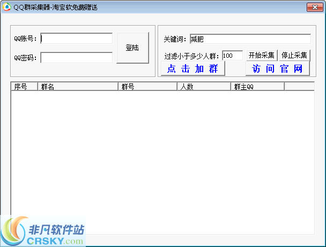This screenshot has width=326, height=247.
Task: Click the 关键词 label text
Action: pyautogui.click(x=175, y=39)
